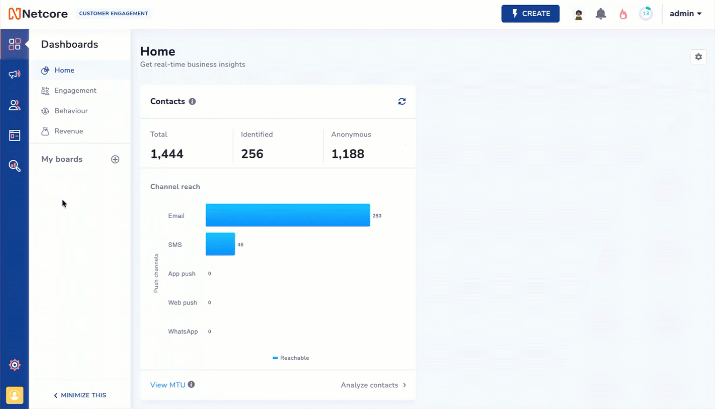Viewport: 715px width, 409px height.
Task: Click the notifications bell icon
Action: pyautogui.click(x=601, y=14)
